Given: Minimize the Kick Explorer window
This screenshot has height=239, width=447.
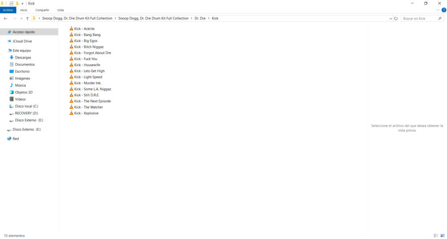Looking at the screenshot, I should pos(412,4).
